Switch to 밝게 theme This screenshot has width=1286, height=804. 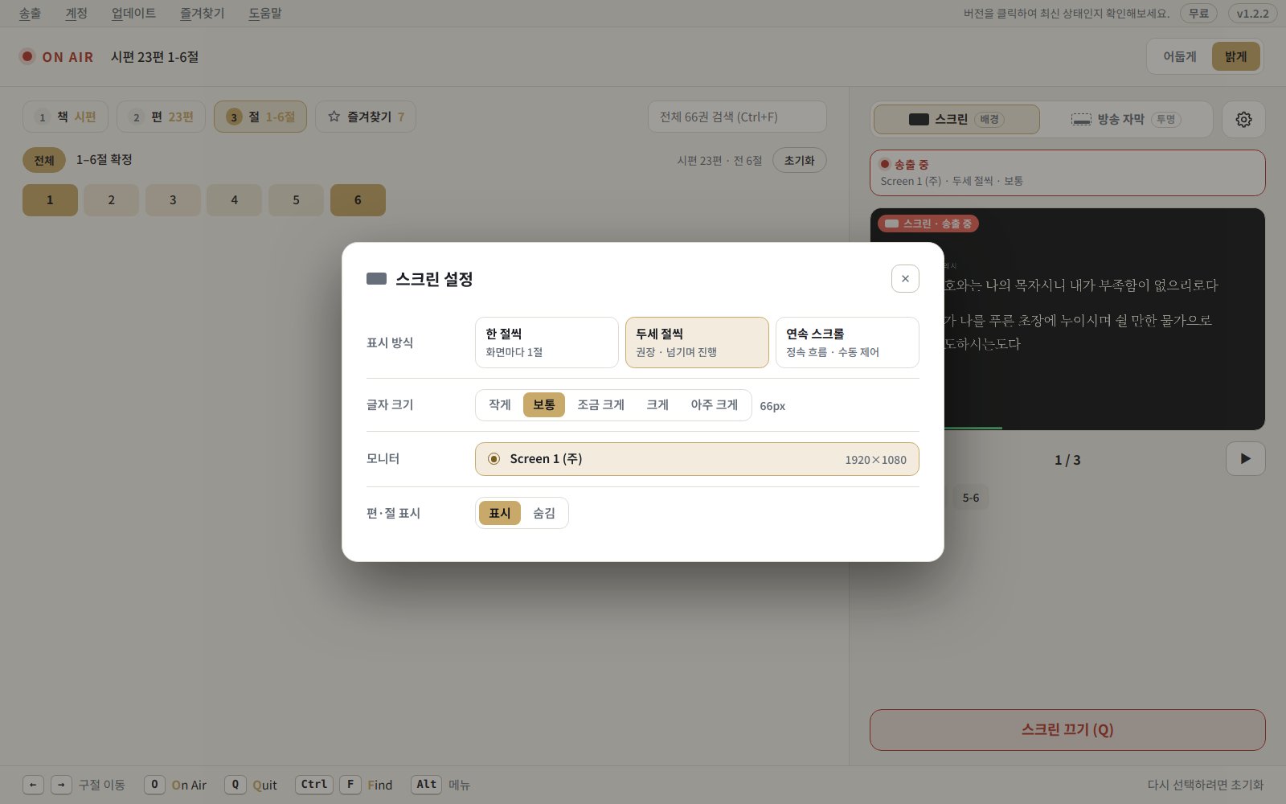coord(1236,56)
